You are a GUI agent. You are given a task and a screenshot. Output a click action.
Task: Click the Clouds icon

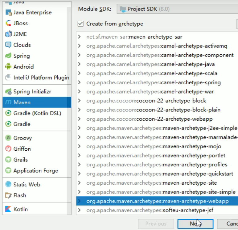[x=8, y=45]
